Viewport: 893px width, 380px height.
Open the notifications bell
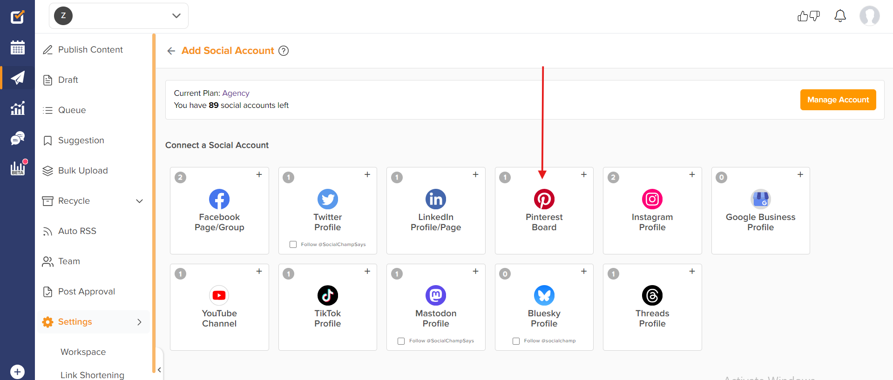click(840, 16)
